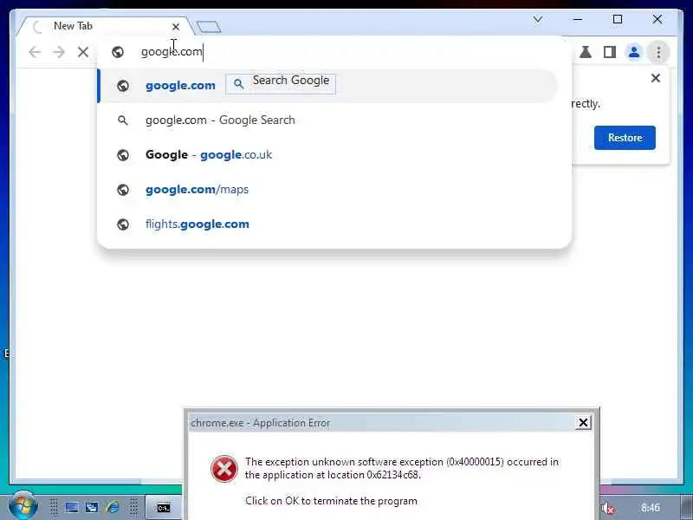
Task: Close the Chrome window
Action: 657,19
